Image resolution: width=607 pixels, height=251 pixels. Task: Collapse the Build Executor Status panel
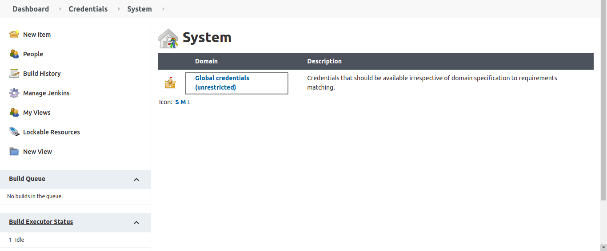click(x=136, y=223)
